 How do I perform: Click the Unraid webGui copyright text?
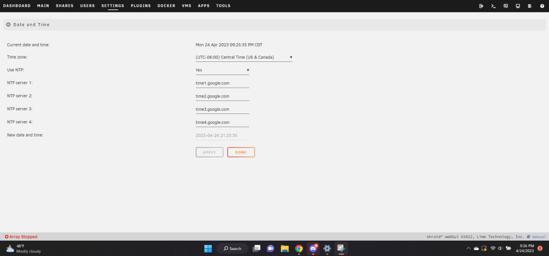(x=475, y=237)
